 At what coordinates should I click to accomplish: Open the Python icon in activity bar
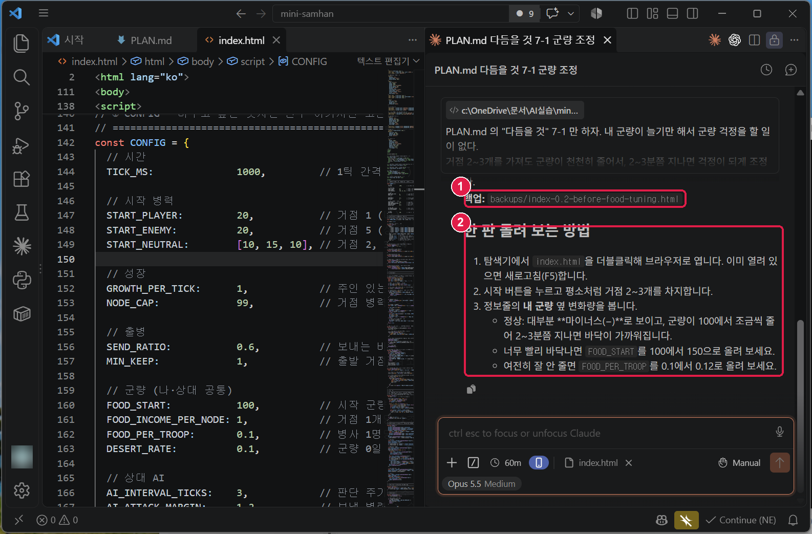pyautogui.click(x=22, y=280)
